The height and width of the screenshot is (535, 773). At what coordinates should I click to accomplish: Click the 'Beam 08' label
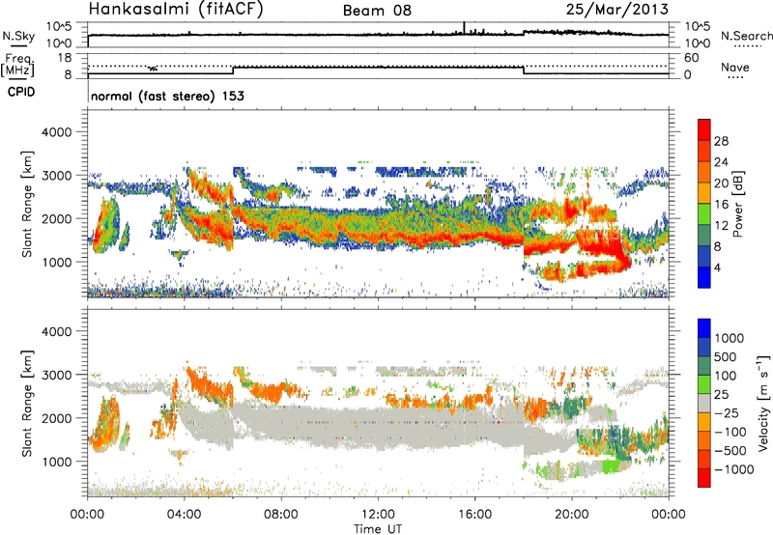tap(377, 11)
